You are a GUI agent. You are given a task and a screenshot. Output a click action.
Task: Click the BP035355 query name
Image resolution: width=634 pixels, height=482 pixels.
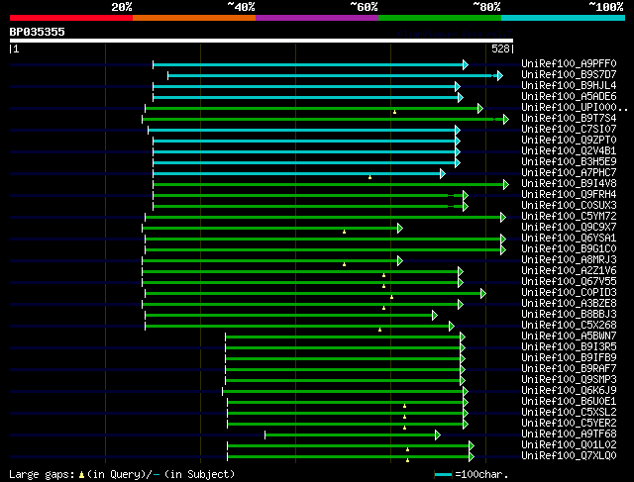point(38,32)
